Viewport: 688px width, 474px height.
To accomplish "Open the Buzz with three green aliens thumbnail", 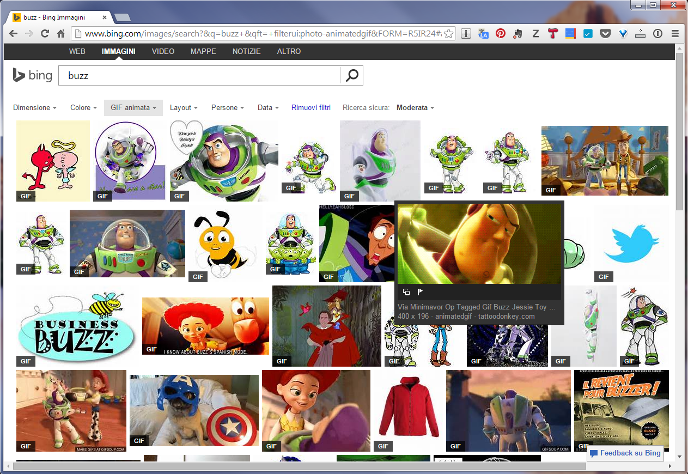I will tap(290, 243).
